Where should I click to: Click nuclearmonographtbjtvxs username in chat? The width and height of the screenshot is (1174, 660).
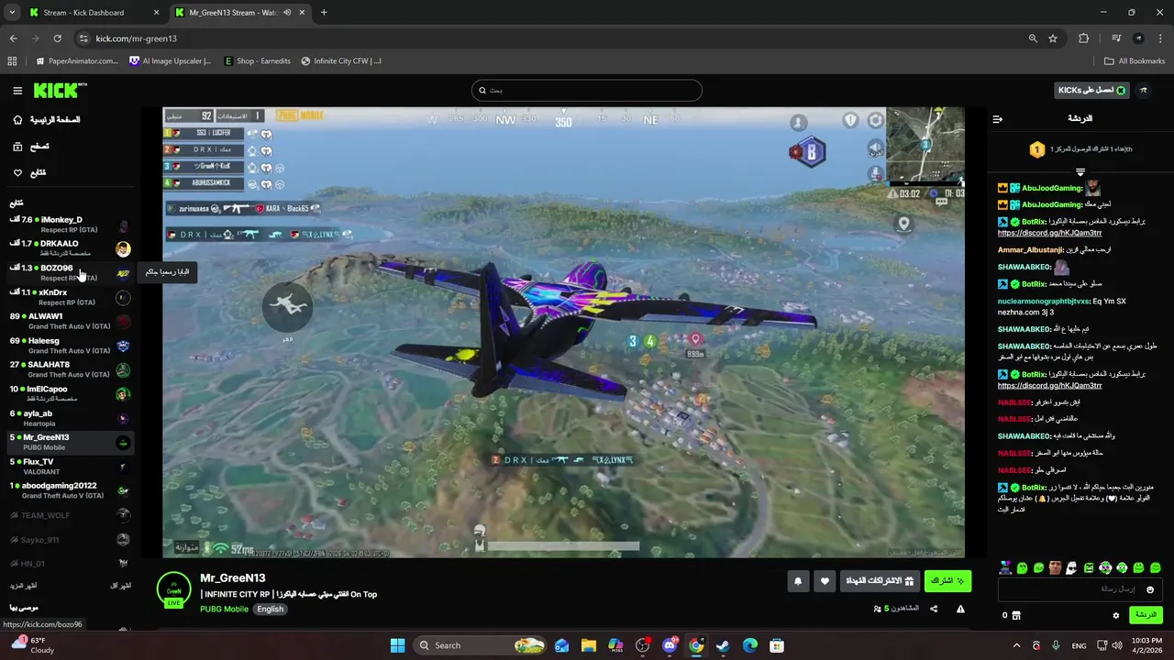1044,301
